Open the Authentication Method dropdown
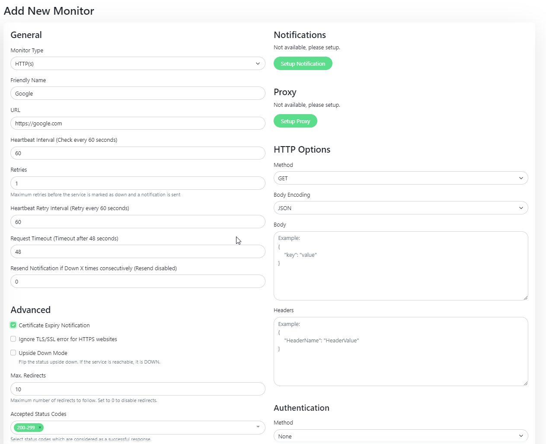 pyautogui.click(x=400, y=436)
